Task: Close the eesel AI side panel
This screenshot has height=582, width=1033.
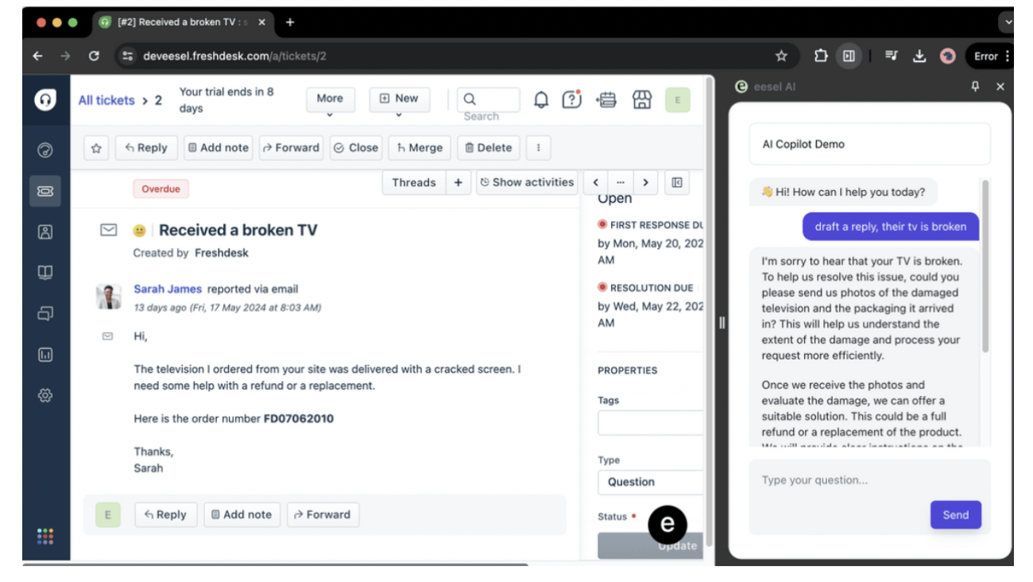Action: click(1000, 87)
